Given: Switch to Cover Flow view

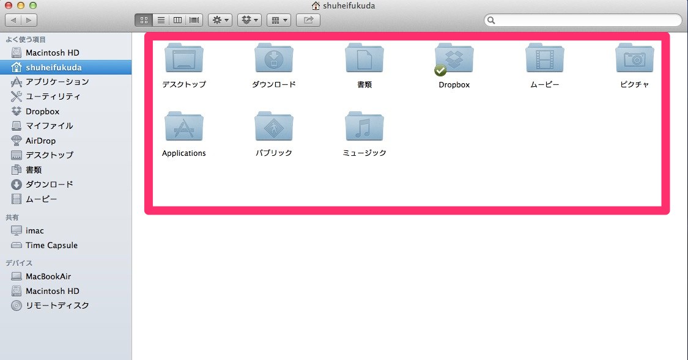Looking at the screenshot, I should click(194, 20).
